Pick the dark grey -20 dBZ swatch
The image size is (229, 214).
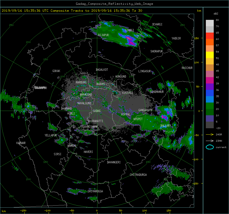[210, 125]
